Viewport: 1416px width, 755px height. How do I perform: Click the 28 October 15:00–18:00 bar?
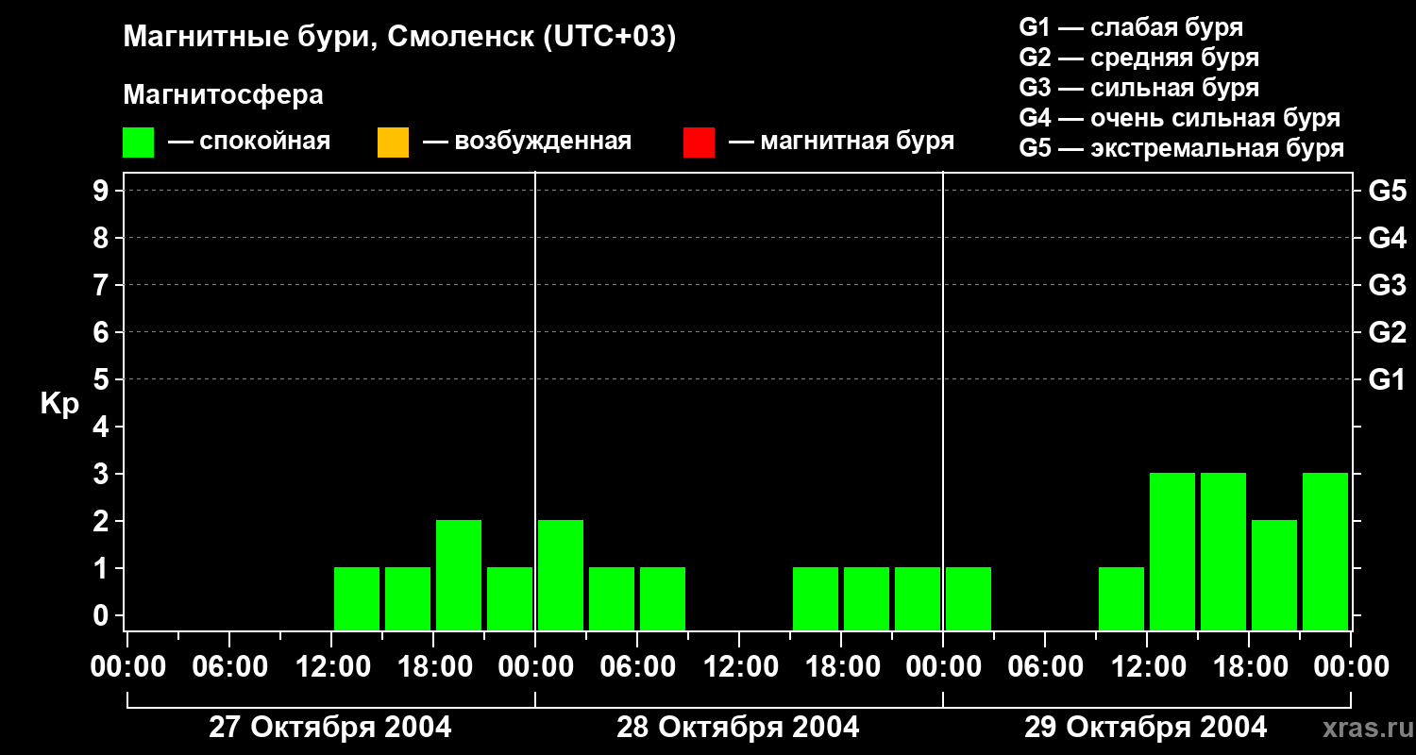[x=816, y=599]
